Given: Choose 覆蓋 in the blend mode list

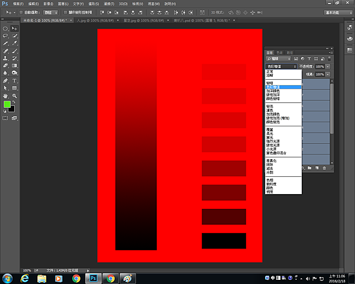Looking at the screenshot, I should [x=270, y=130].
